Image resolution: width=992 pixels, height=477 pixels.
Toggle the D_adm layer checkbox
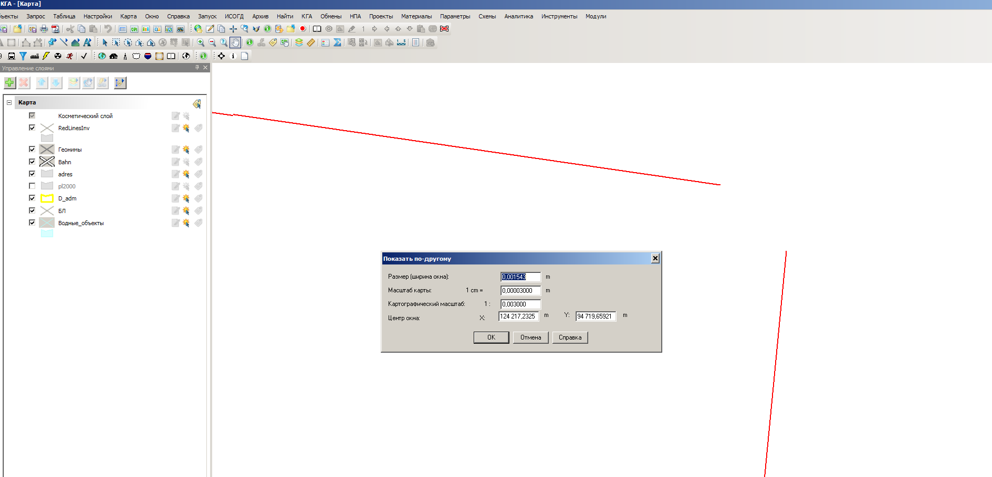click(32, 198)
